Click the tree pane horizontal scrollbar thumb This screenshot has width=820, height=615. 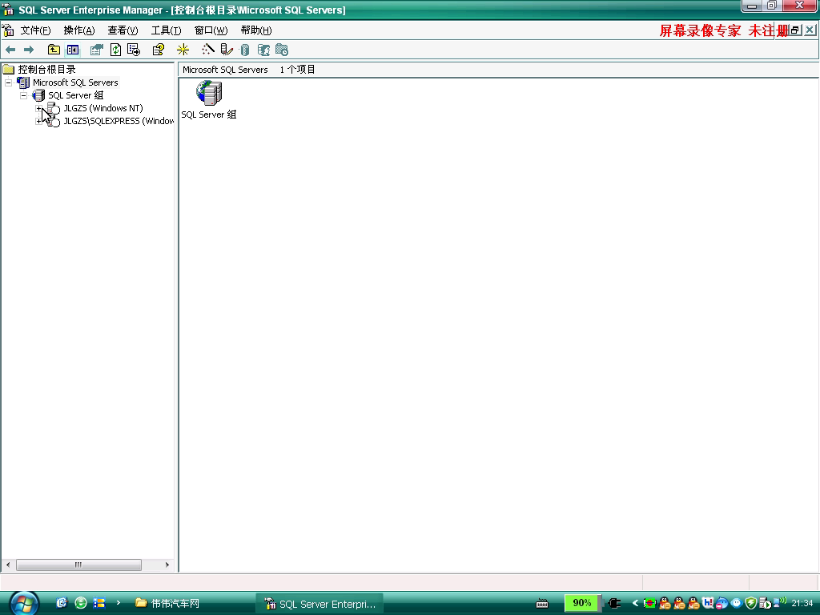[x=78, y=565]
